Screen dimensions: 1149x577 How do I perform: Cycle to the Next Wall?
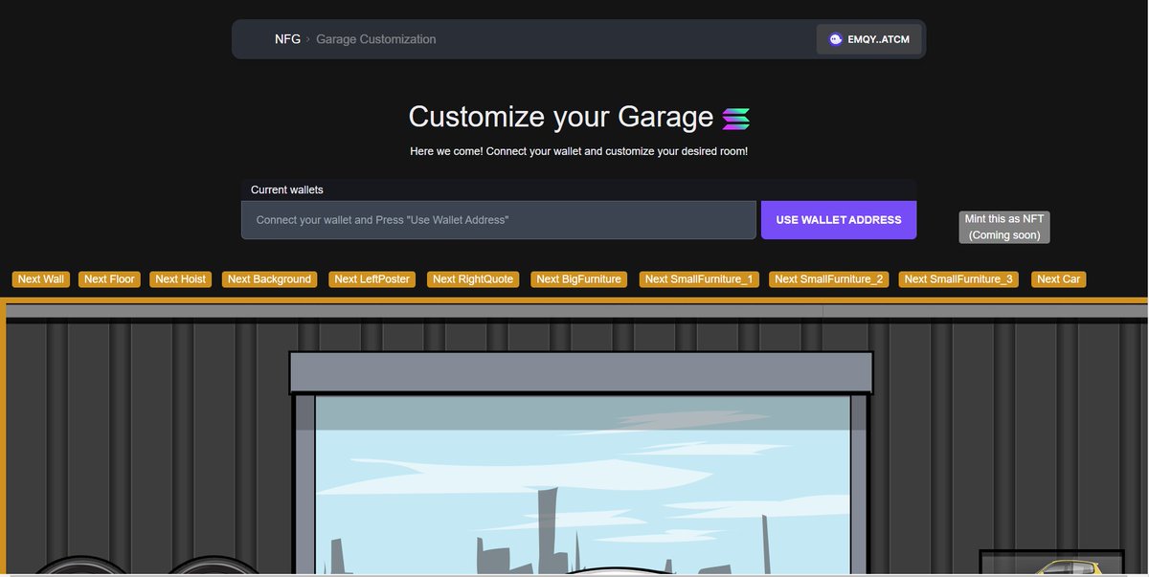41,279
